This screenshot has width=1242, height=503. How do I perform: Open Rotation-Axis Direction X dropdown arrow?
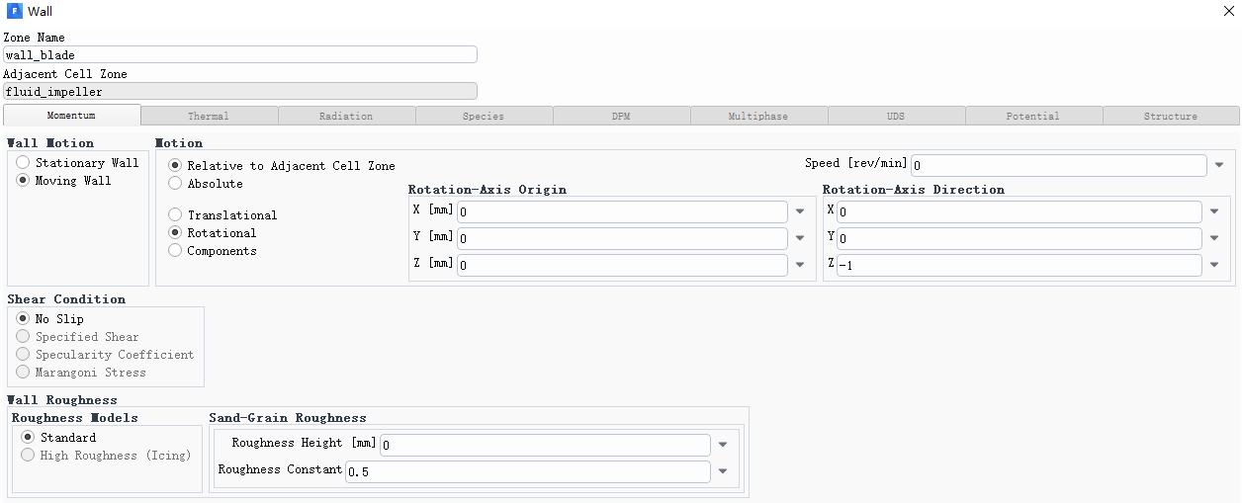(x=1215, y=211)
